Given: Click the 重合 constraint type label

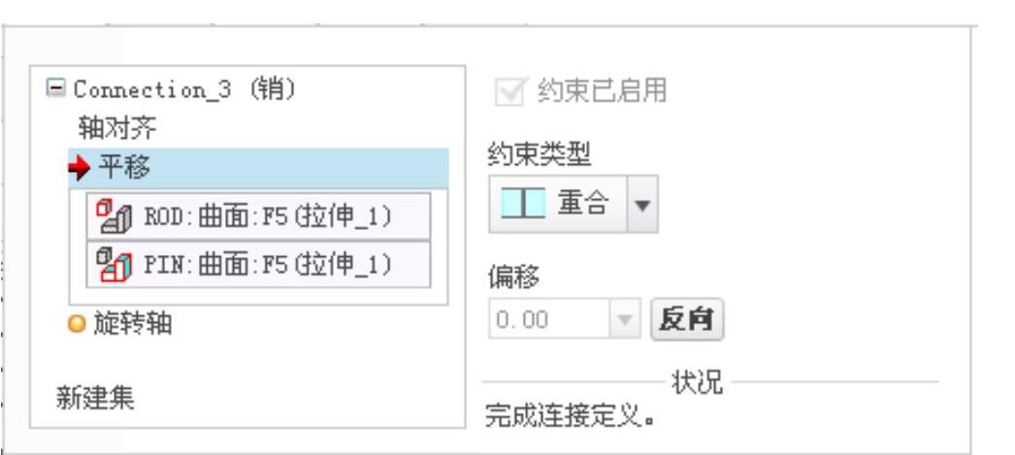Looking at the screenshot, I should coord(583,204).
